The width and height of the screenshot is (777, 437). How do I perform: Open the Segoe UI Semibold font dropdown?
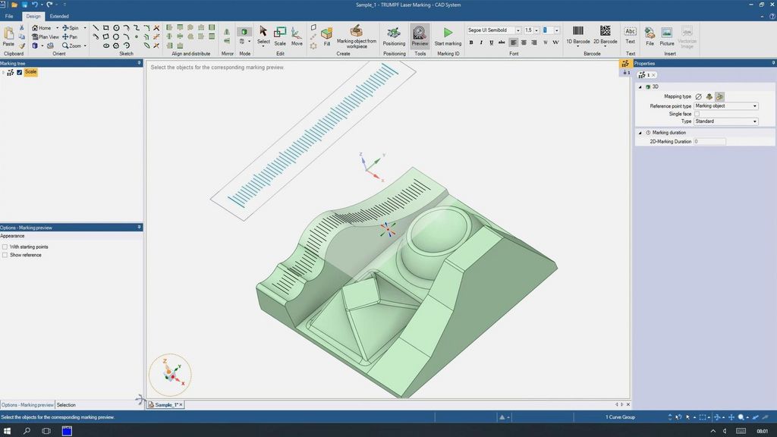pyautogui.click(x=520, y=30)
